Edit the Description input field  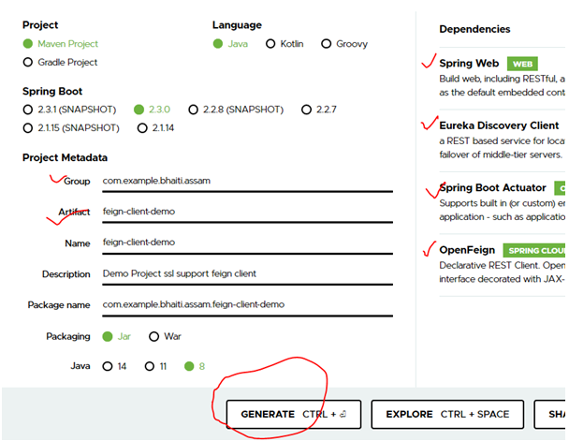[x=247, y=274]
